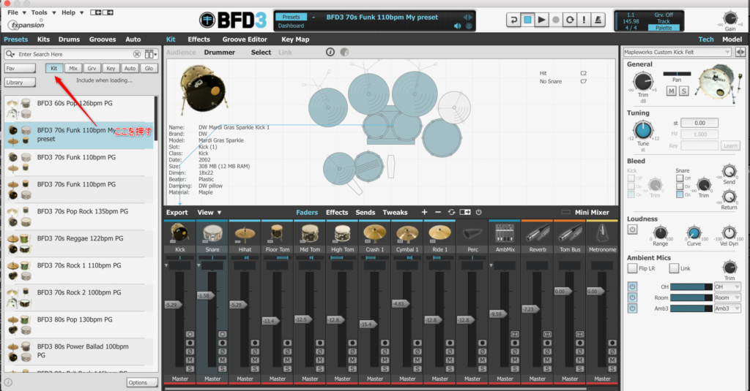Click the Enter Search Here field
Viewport: 750px width, 391px height.
(73, 54)
